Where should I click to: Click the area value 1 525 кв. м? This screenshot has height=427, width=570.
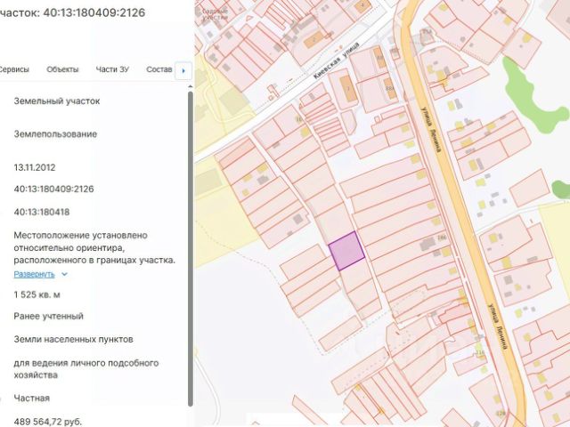pyautogui.click(x=37, y=294)
